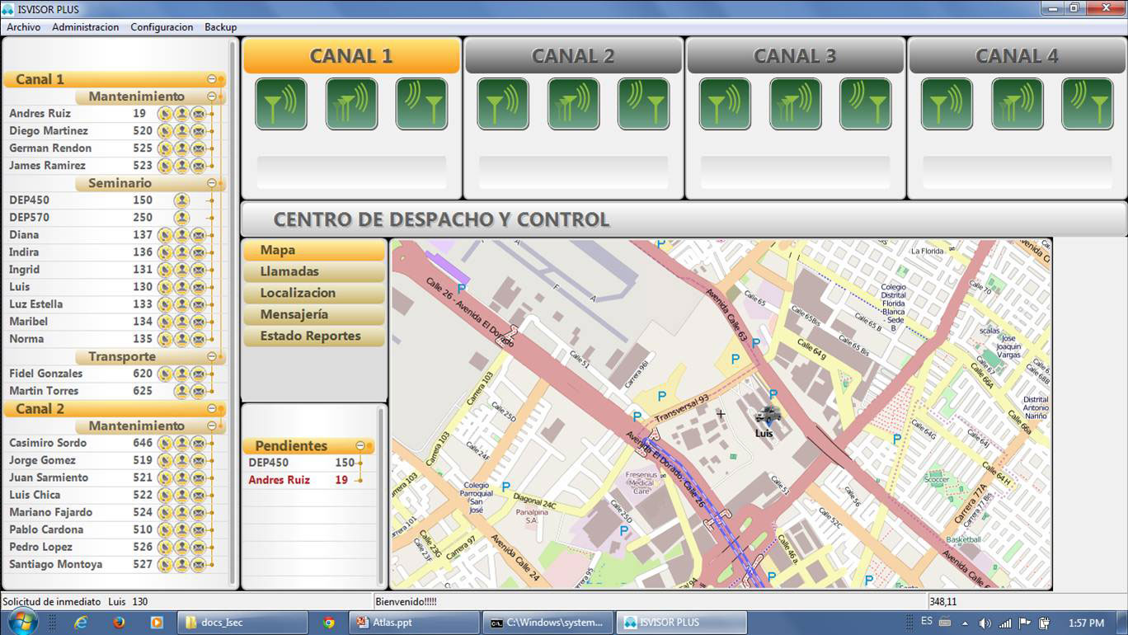Open the Administracion menu
Image resolution: width=1128 pixels, height=635 pixels.
tap(85, 27)
